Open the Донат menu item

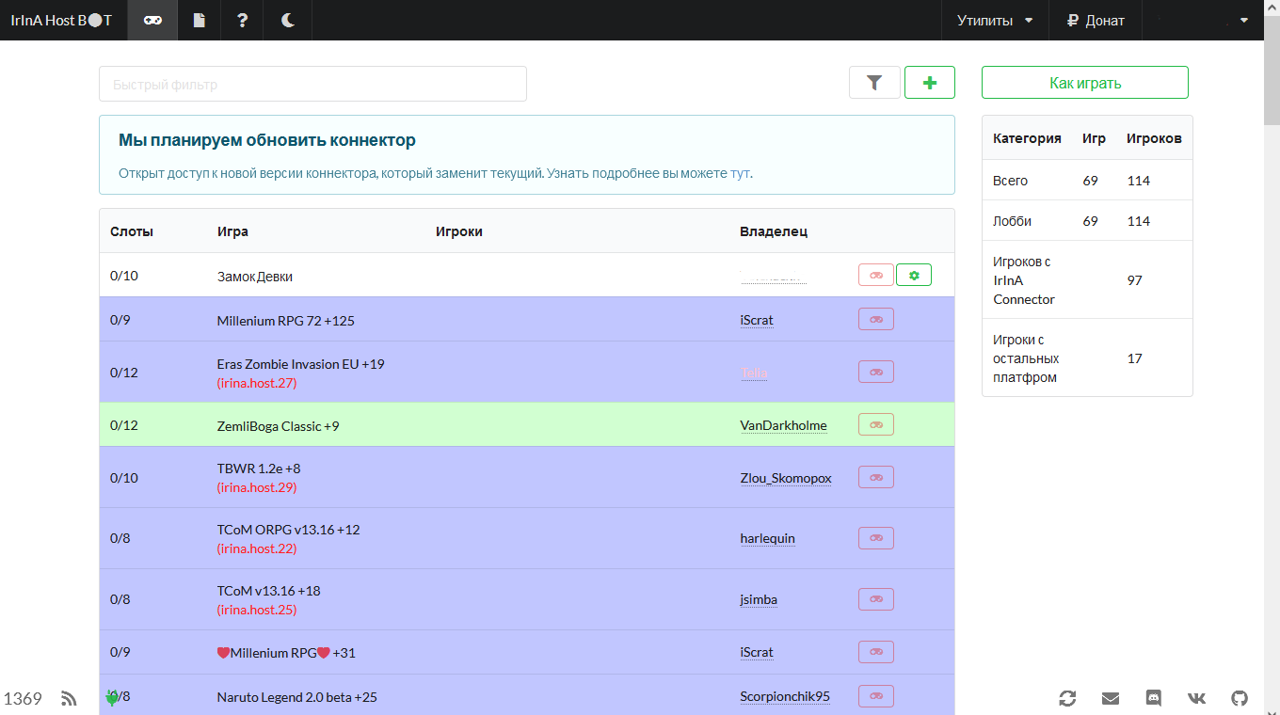[x=1096, y=20]
